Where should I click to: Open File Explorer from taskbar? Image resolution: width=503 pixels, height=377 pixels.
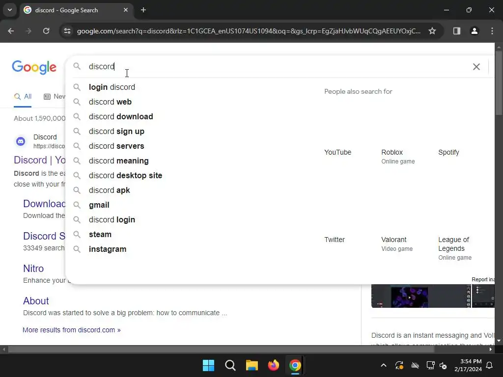click(x=252, y=365)
